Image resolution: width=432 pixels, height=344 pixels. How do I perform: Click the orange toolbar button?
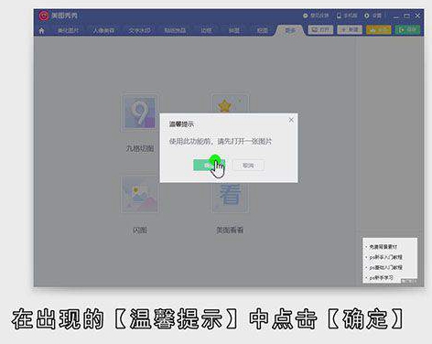click(379, 30)
